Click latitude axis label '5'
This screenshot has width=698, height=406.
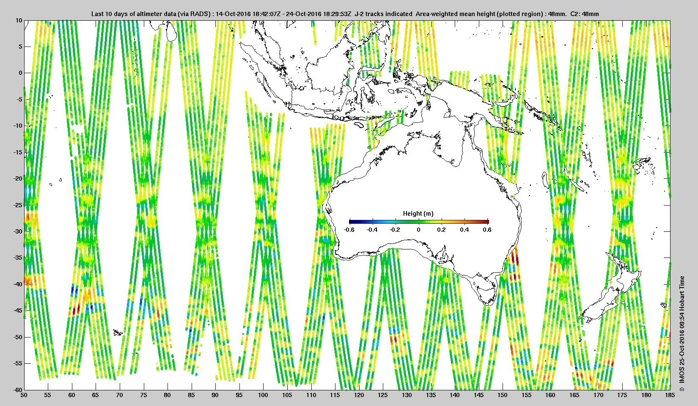pyautogui.click(x=20, y=47)
